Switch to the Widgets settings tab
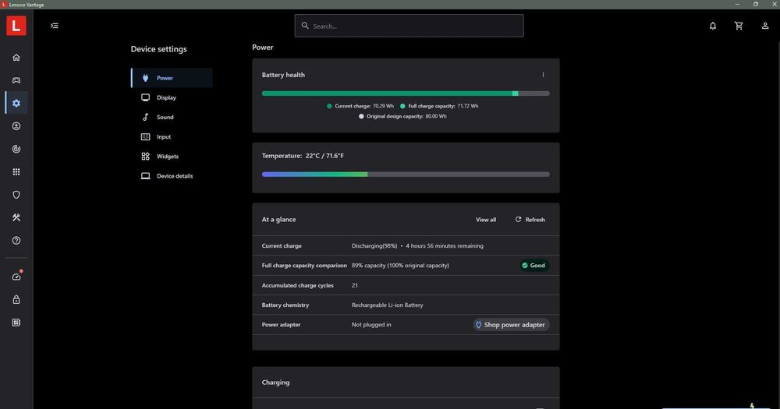The image size is (780, 409). click(x=172, y=157)
